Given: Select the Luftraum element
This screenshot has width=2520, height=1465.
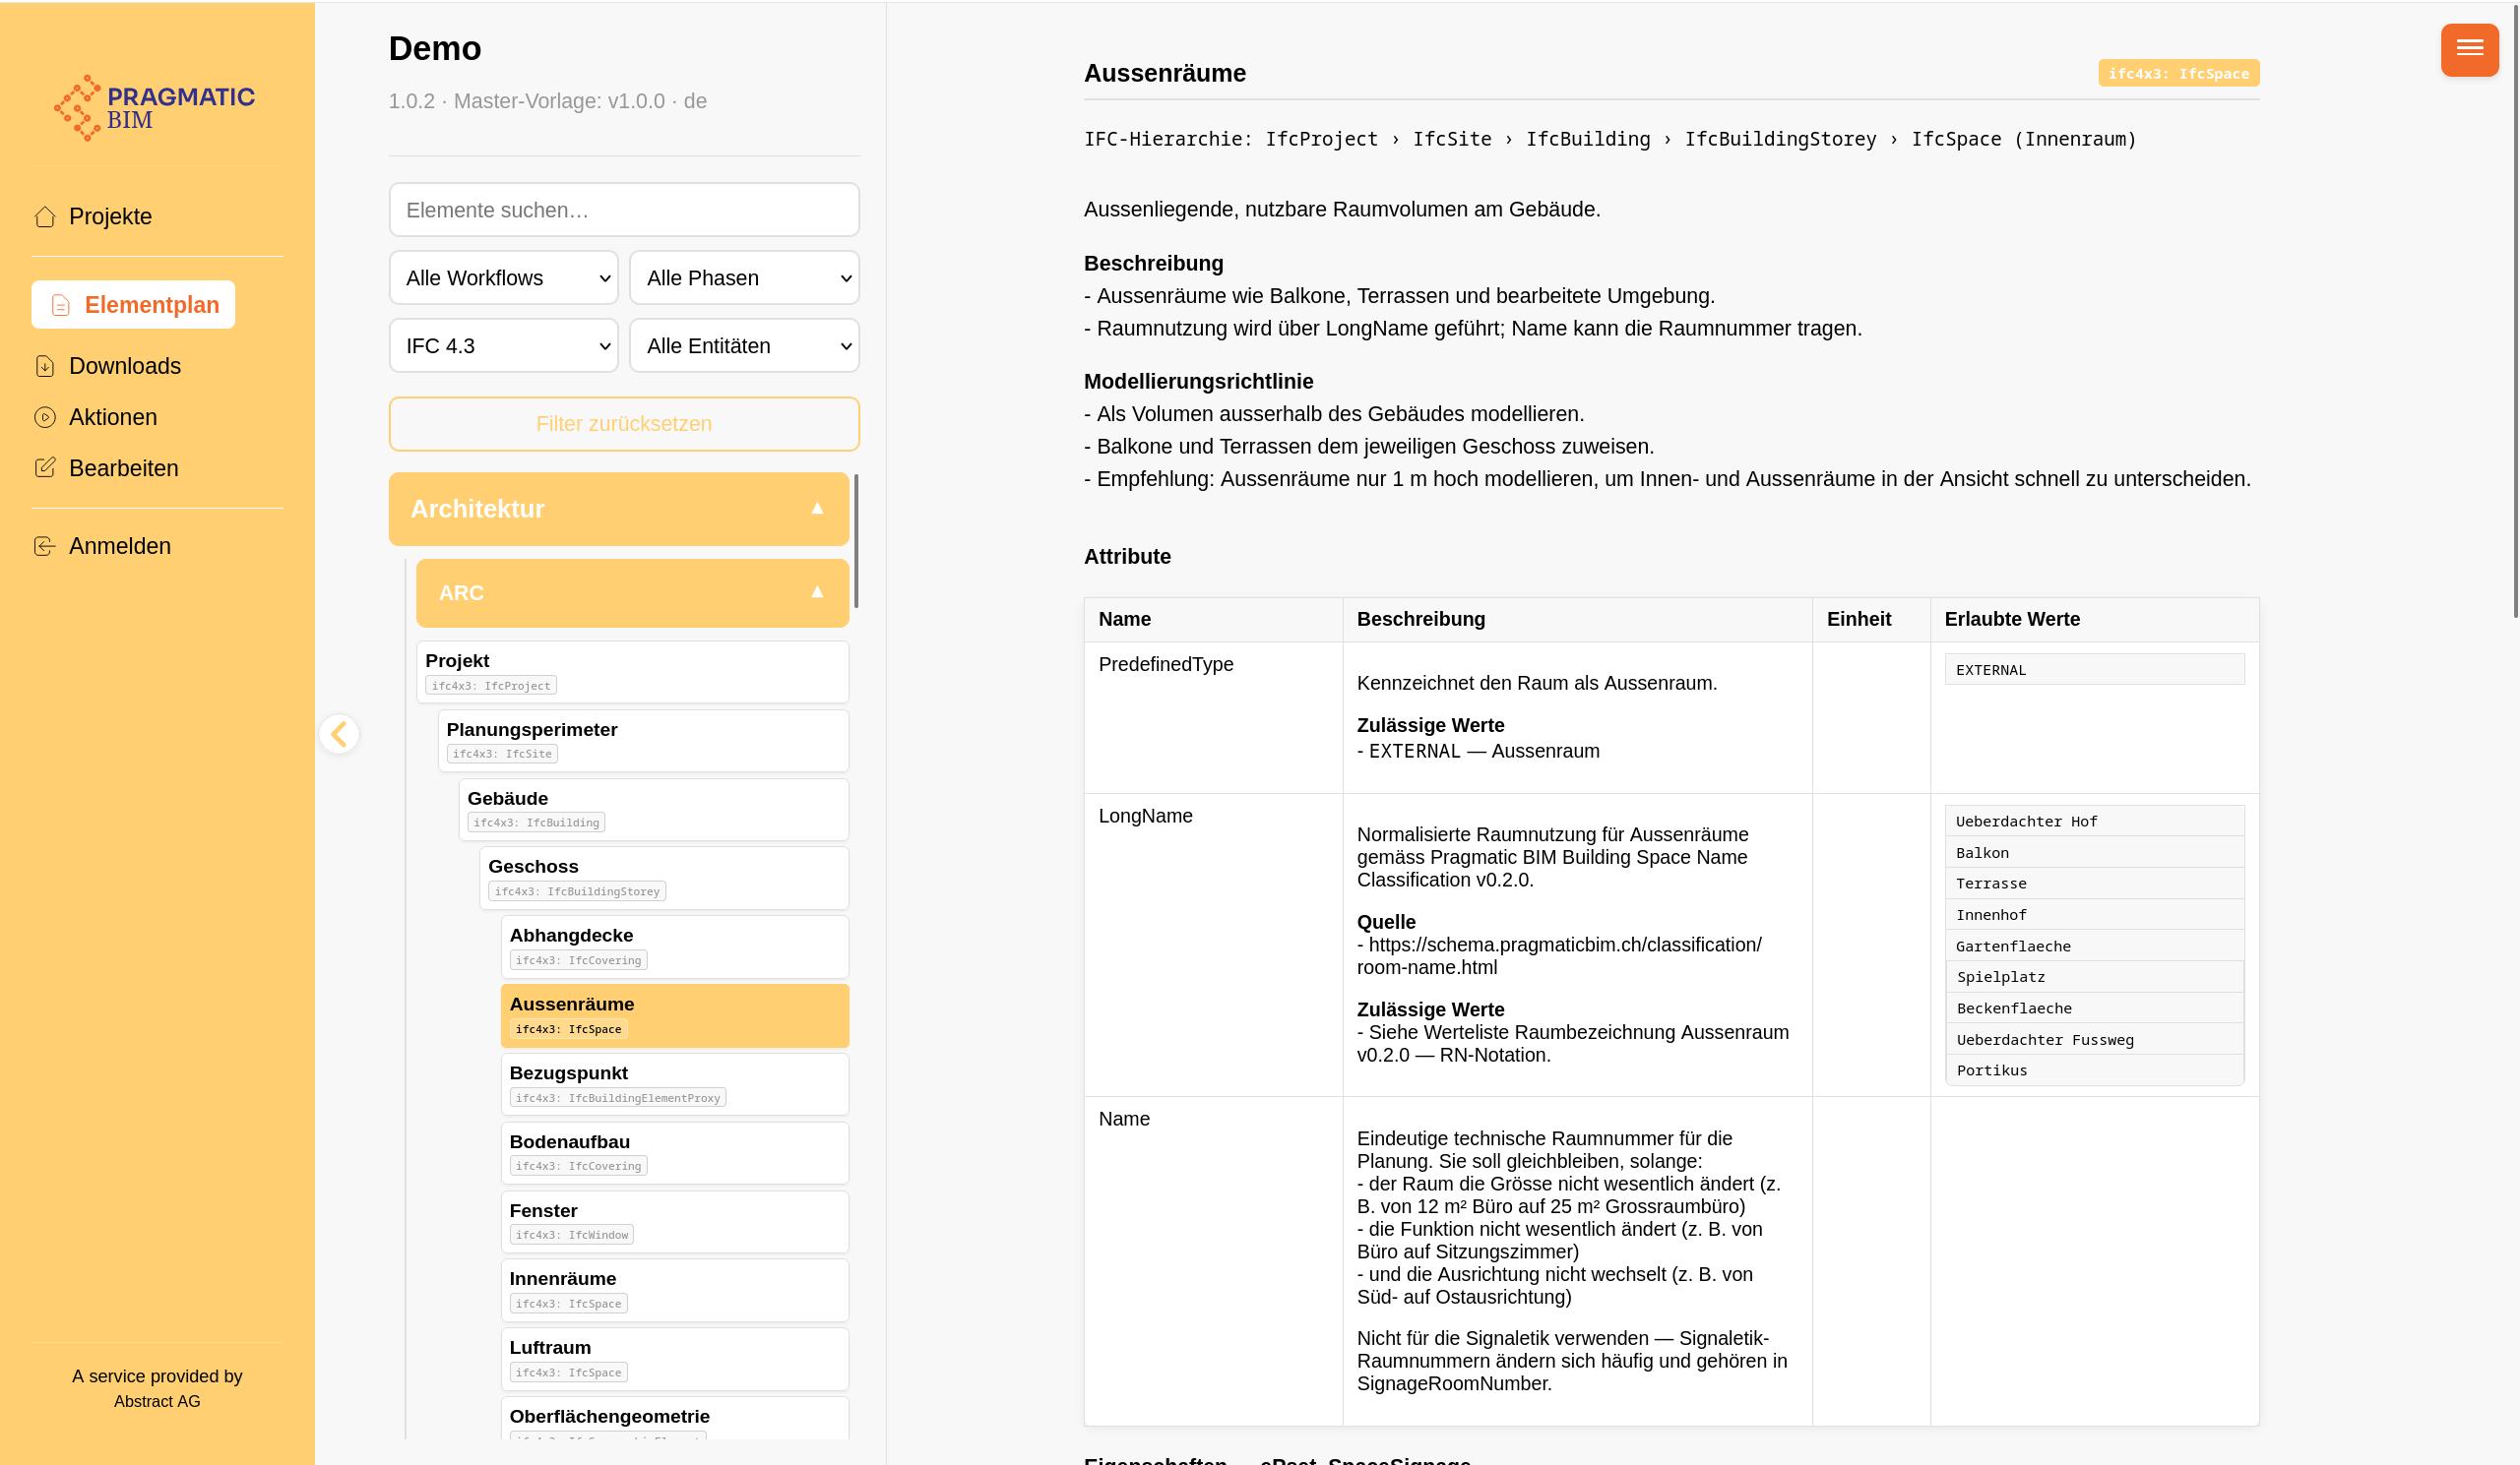Looking at the screenshot, I should click(675, 1359).
